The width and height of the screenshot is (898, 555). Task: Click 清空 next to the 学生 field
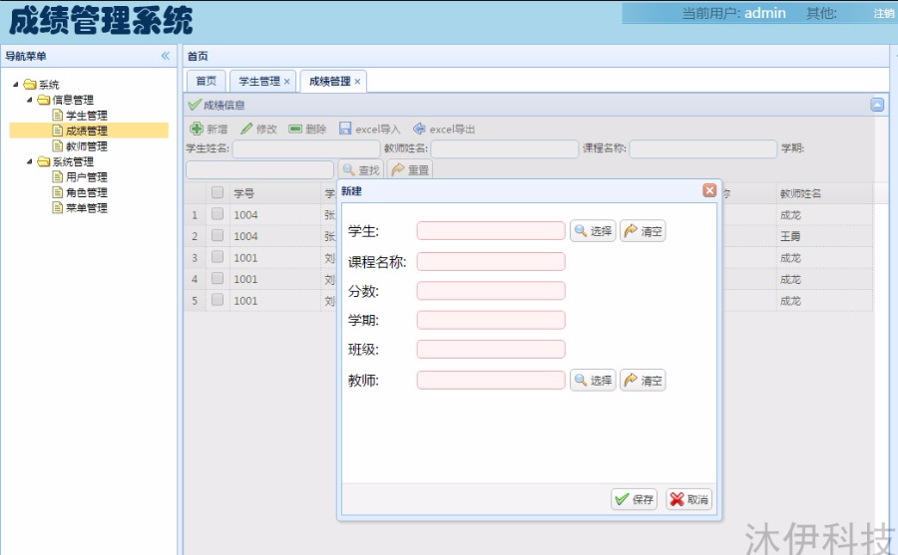(643, 231)
